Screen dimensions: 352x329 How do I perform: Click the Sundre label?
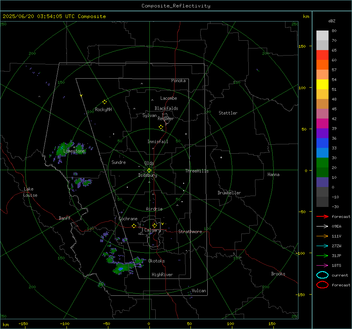click(x=119, y=162)
